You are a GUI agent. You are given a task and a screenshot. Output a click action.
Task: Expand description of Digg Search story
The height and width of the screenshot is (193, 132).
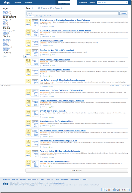[87, 52]
